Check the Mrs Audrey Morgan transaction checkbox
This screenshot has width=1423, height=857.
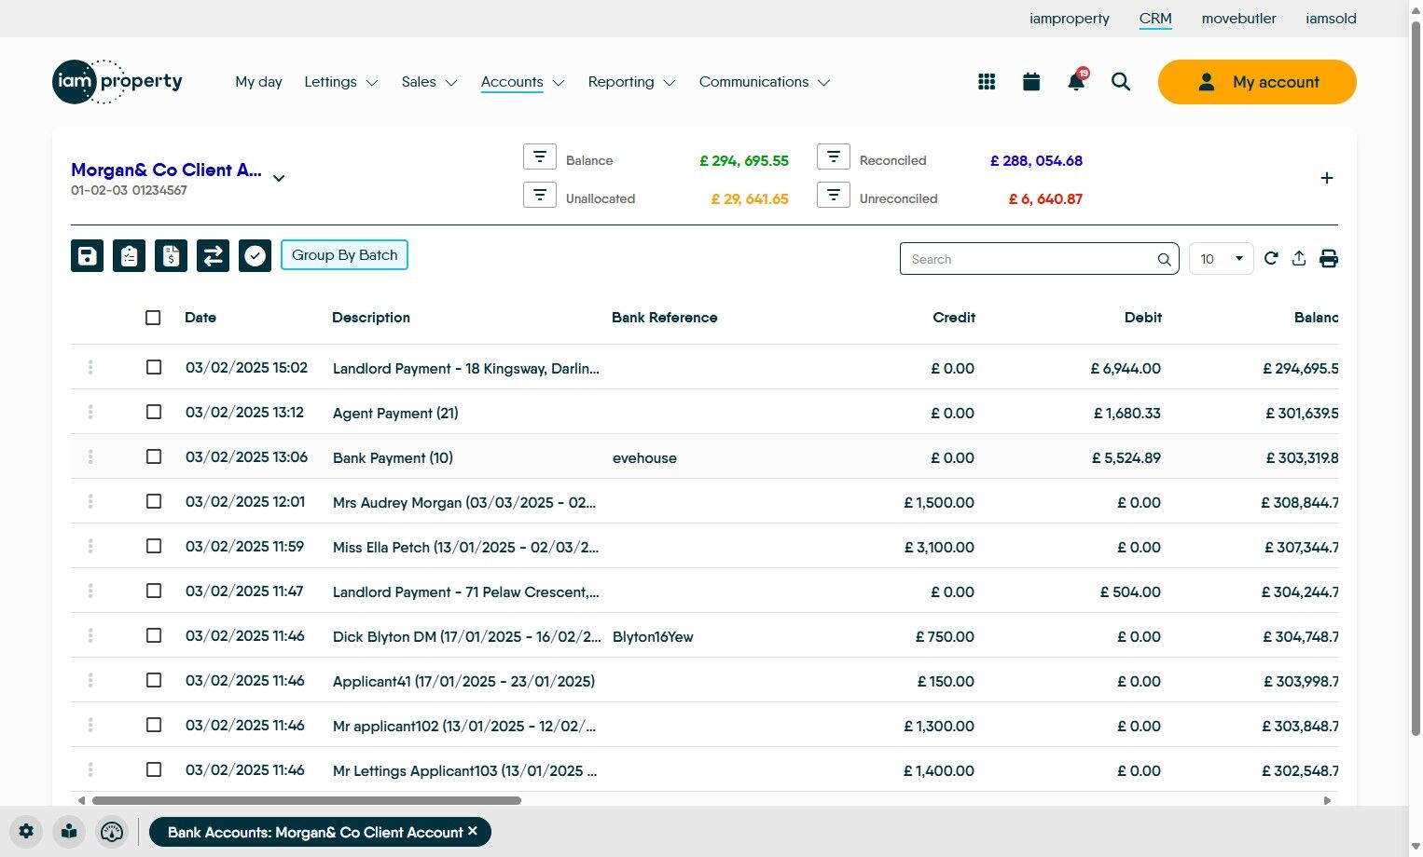[x=154, y=501]
